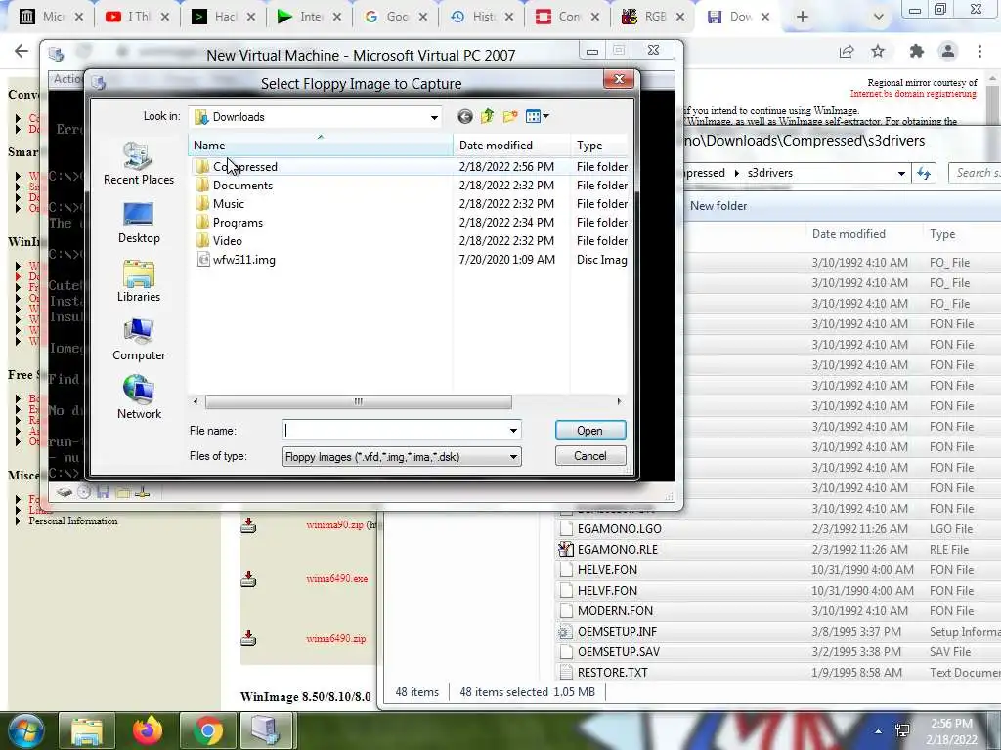Click in File name input field
The width and height of the screenshot is (1001, 750).
click(x=395, y=431)
